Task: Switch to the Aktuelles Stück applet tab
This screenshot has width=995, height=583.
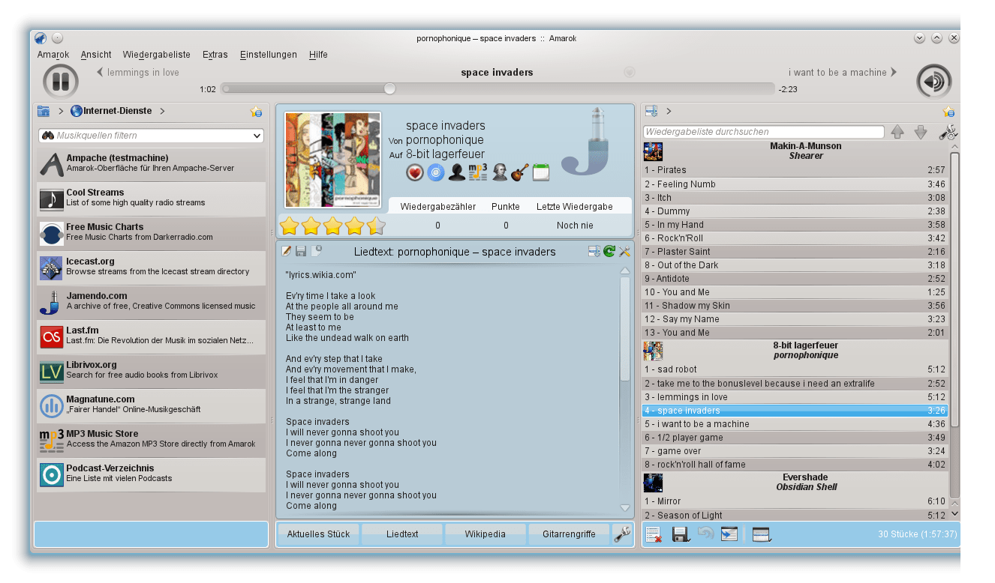Action: pos(319,534)
